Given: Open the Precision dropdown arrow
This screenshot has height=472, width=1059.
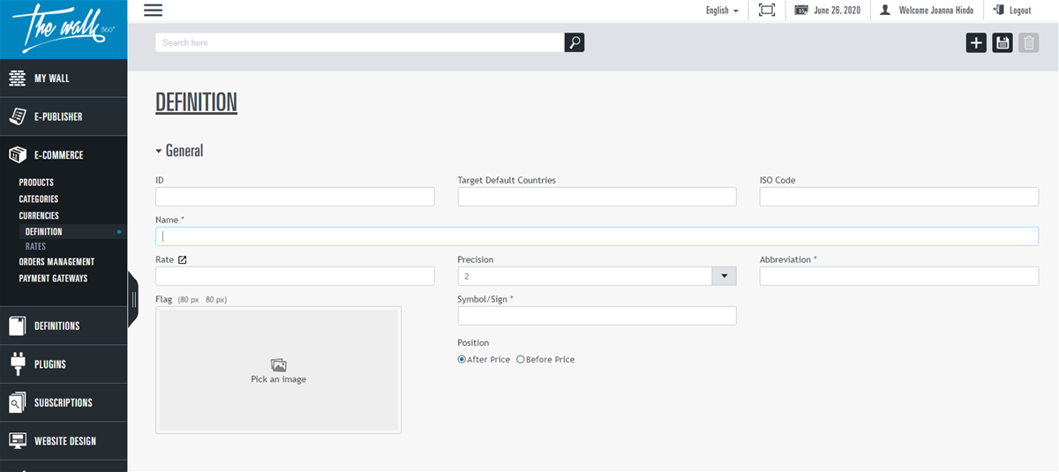Looking at the screenshot, I should (x=724, y=276).
